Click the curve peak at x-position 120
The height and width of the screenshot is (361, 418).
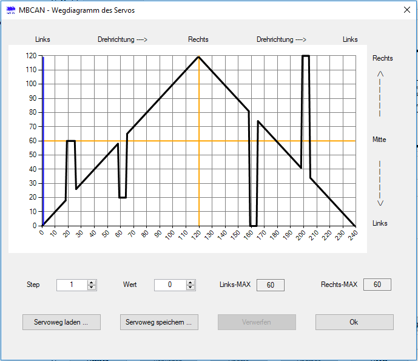tap(198, 57)
